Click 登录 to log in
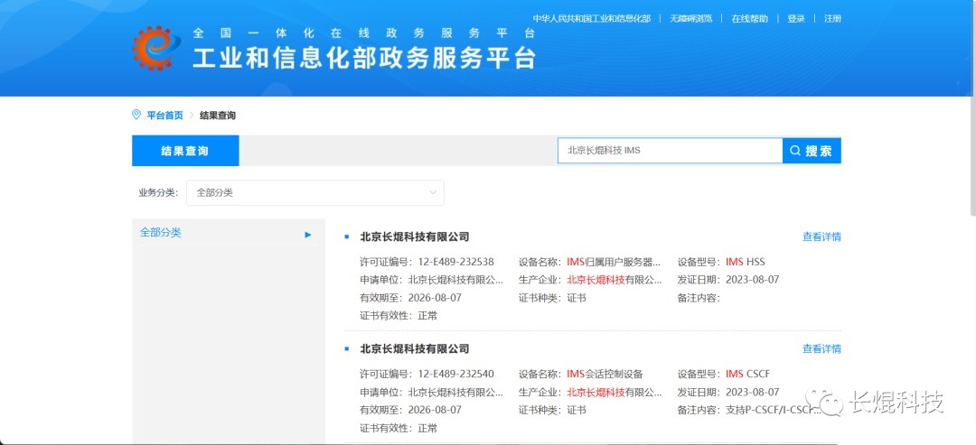Viewport: 976px width, 445px height. (796, 19)
